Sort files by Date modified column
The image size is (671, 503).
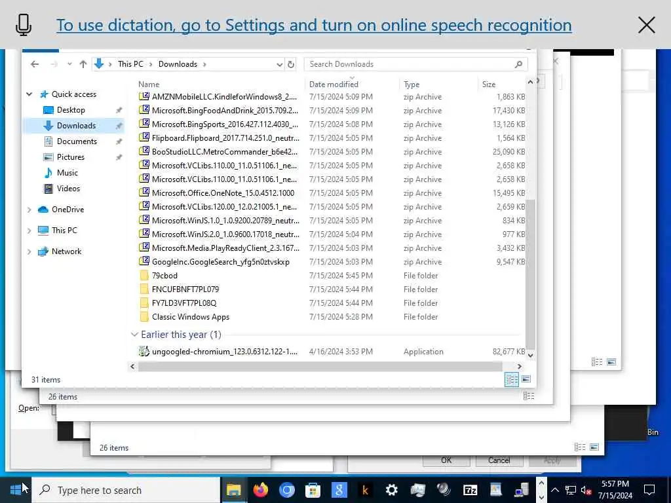pos(334,84)
